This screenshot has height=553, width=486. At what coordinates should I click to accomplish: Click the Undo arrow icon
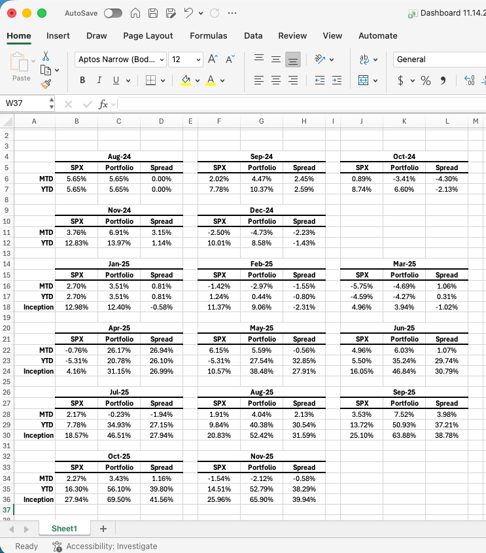(188, 13)
